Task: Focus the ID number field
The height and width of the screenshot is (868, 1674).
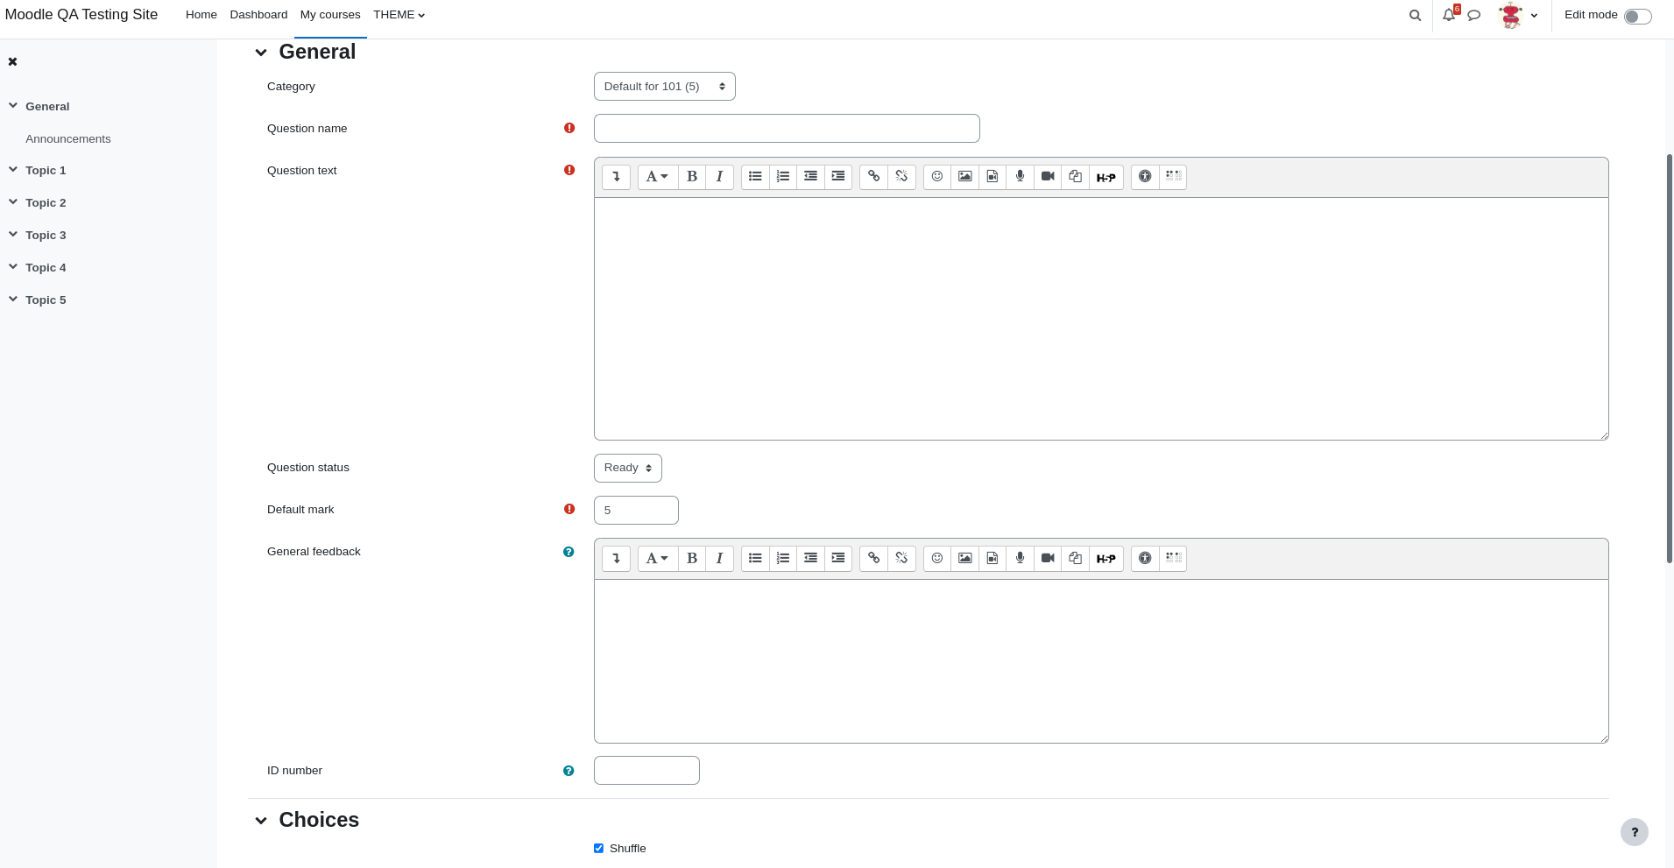Action: (646, 771)
